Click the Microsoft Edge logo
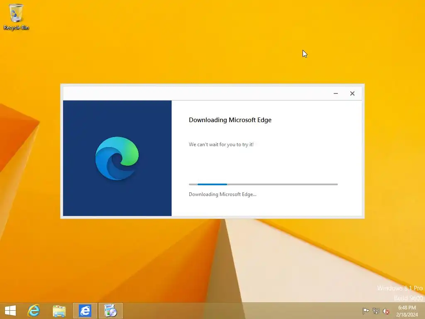425x319 pixels. click(117, 158)
